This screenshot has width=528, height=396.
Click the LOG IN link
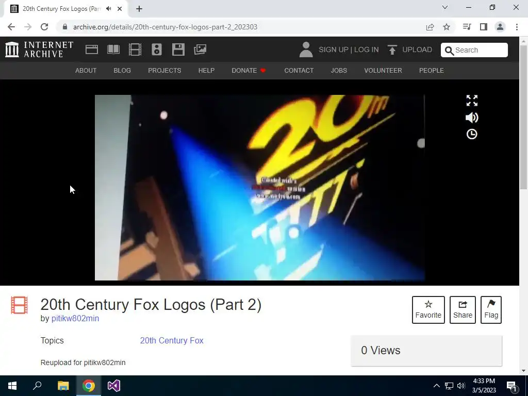pyautogui.click(x=367, y=49)
